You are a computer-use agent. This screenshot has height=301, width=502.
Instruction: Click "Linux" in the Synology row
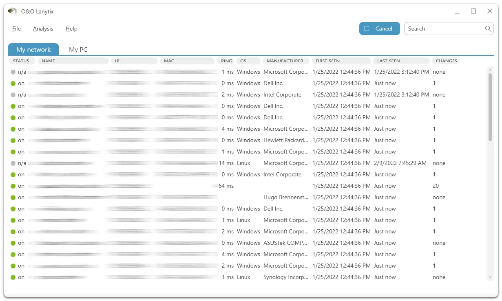tap(243, 277)
